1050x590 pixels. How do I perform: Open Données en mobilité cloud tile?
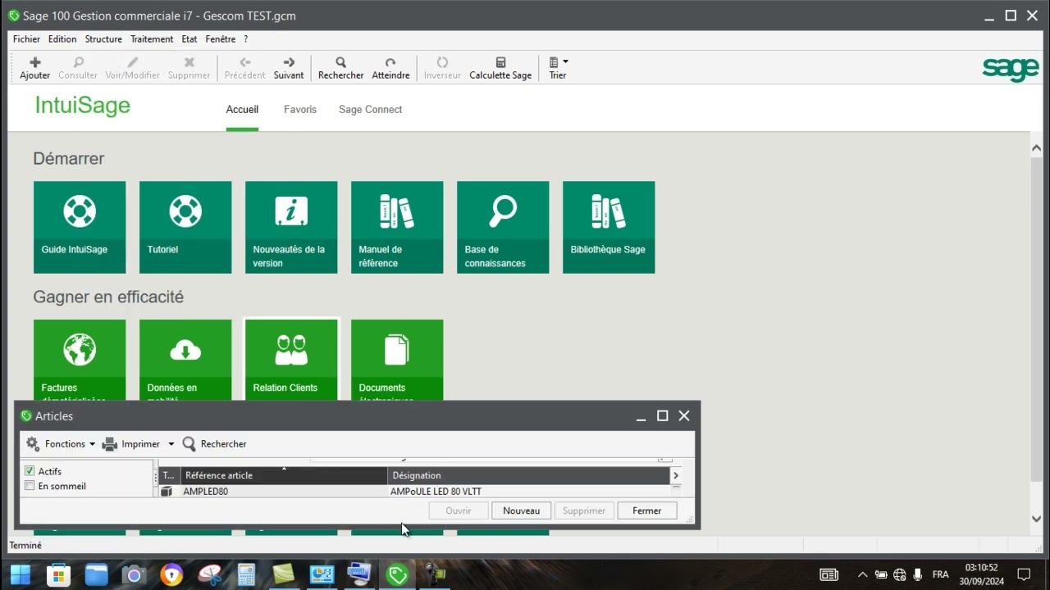click(185, 360)
